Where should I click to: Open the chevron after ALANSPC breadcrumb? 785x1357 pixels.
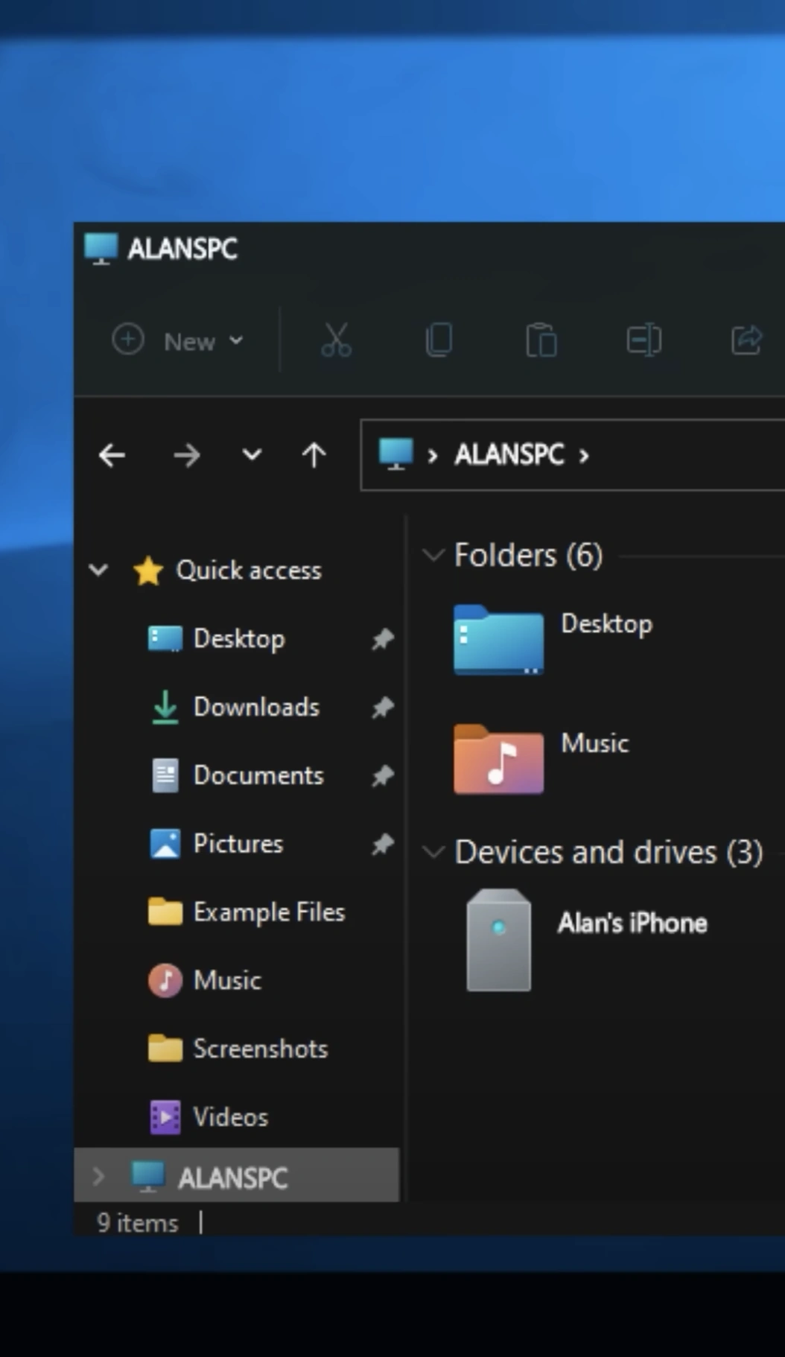pyautogui.click(x=584, y=455)
